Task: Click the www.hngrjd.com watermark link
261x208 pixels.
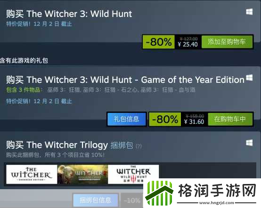Action: pos(217,203)
